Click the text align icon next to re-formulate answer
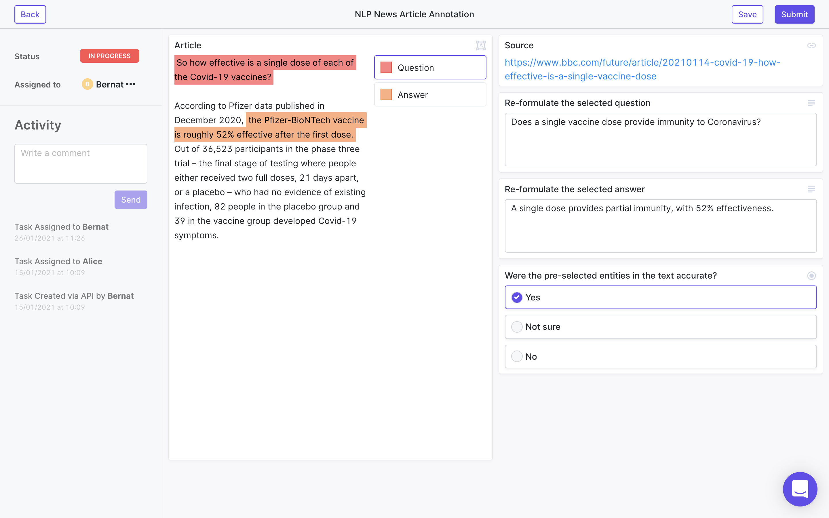Image resolution: width=829 pixels, height=518 pixels. point(812,189)
